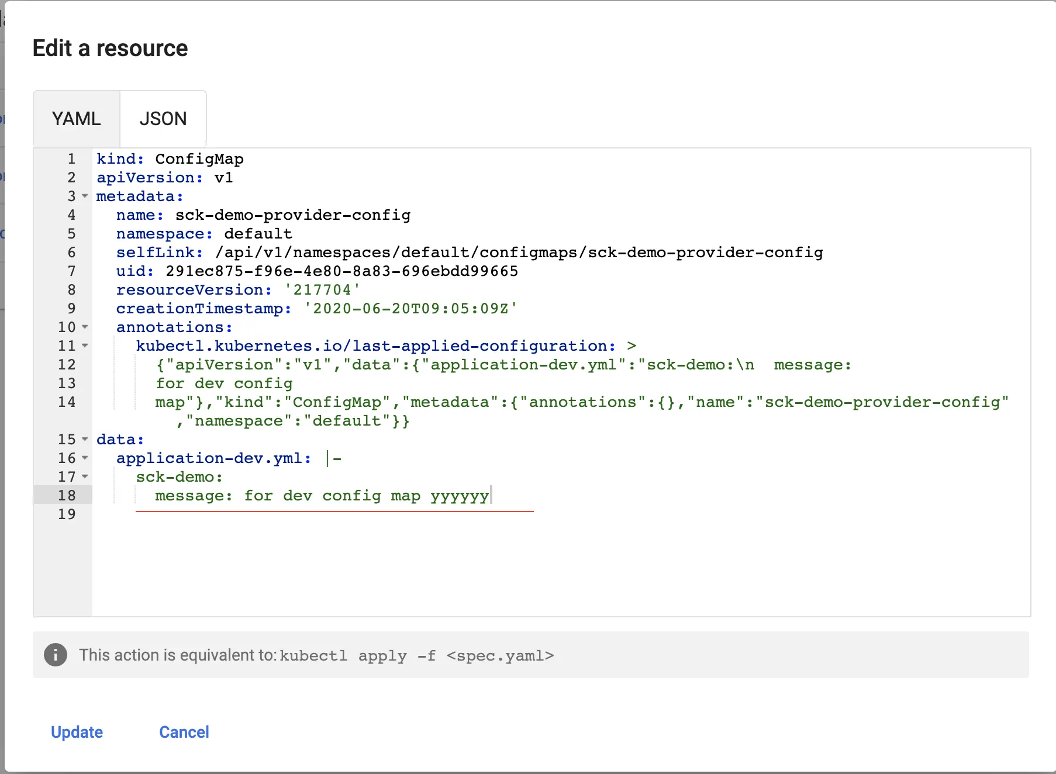Click the sck-demo-provider-config name value
This screenshot has height=774, width=1056.
[x=293, y=215]
